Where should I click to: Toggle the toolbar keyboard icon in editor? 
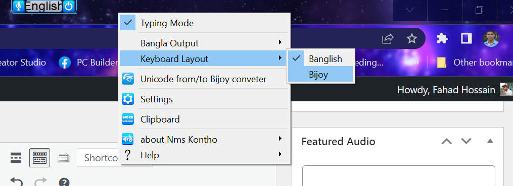coord(39,158)
